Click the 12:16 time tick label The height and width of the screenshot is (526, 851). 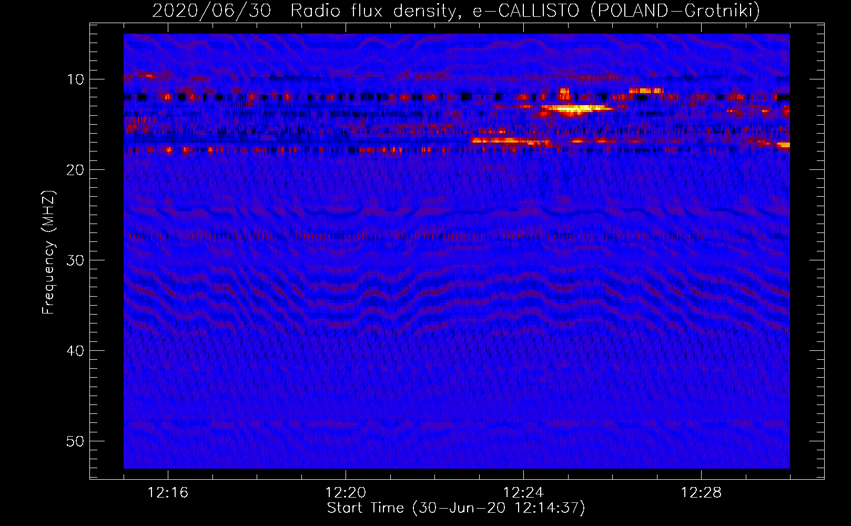168,493
